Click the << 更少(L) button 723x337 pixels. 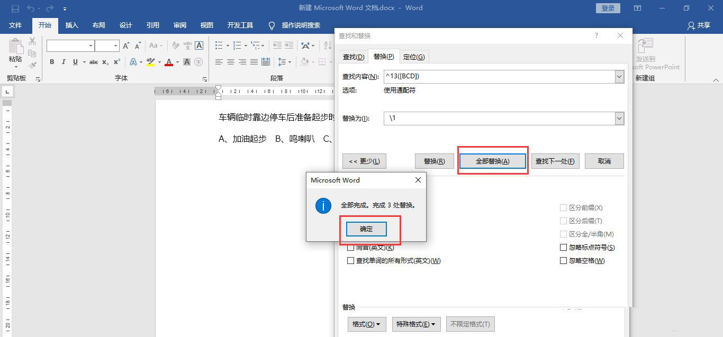364,161
